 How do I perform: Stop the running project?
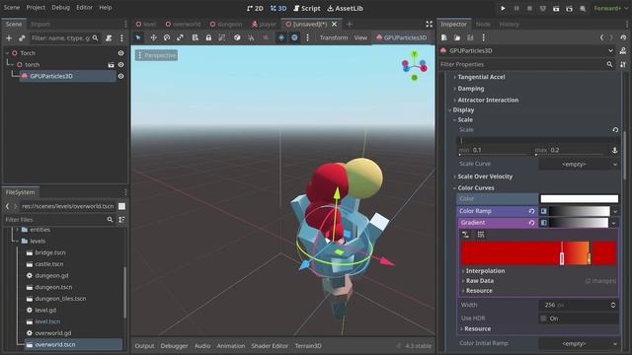529,8
